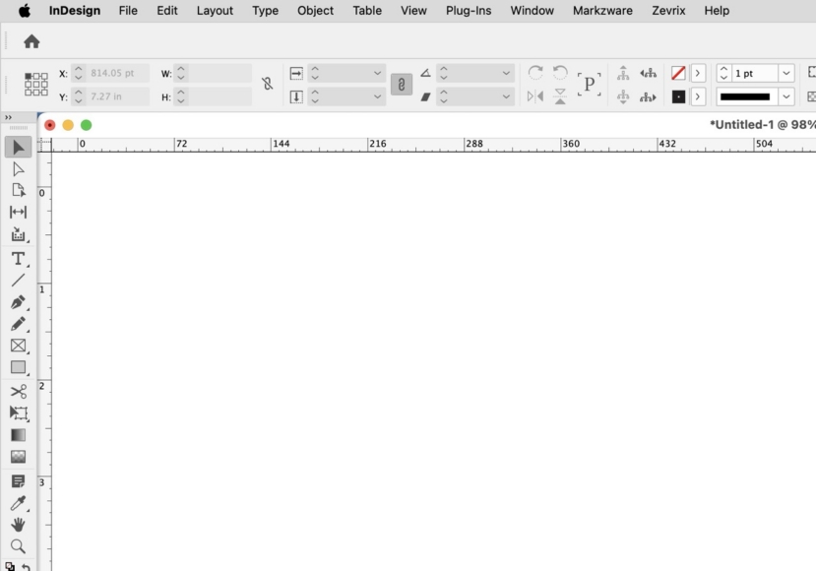Click the Select Content icon
Image resolution: width=816 pixels, height=571 pixels.
tap(623, 96)
